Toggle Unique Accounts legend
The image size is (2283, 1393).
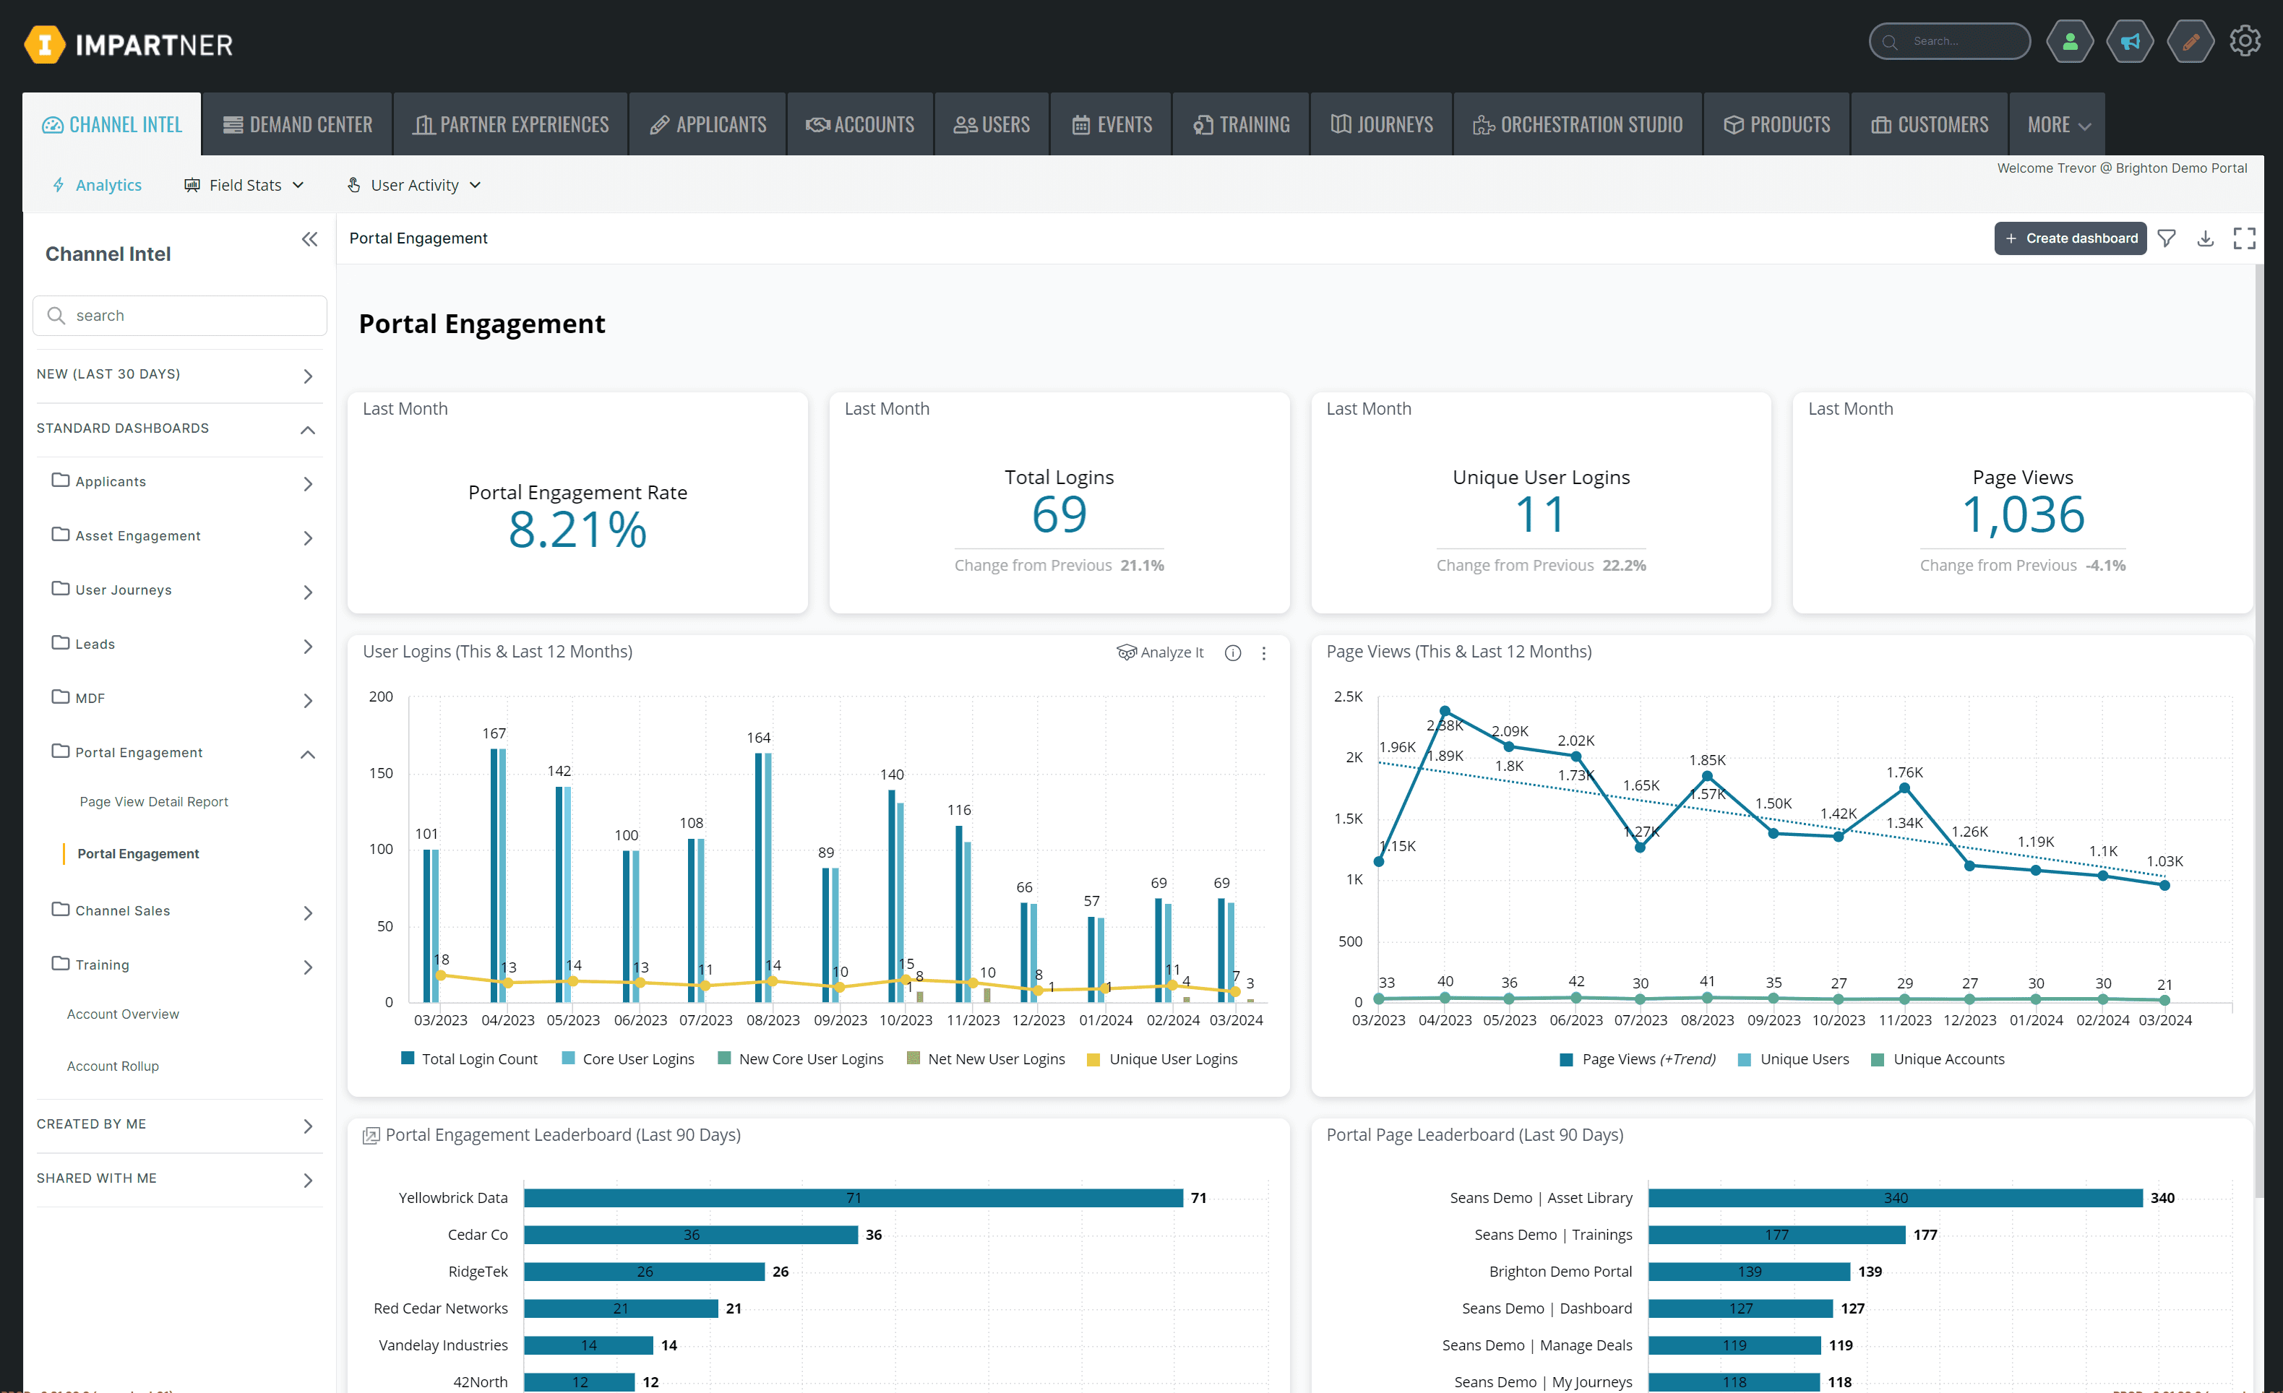click(x=1938, y=1058)
